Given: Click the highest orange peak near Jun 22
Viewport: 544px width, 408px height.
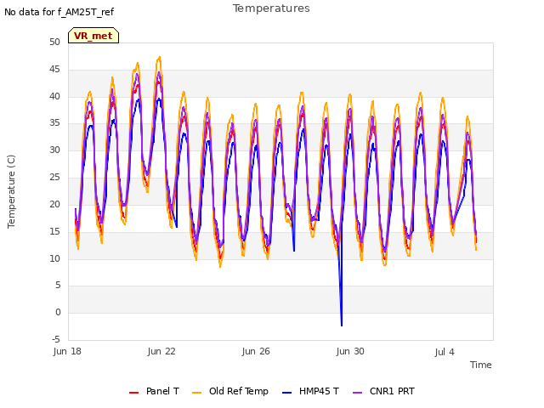Looking at the screenshot, I should click(x=159, y=58).
